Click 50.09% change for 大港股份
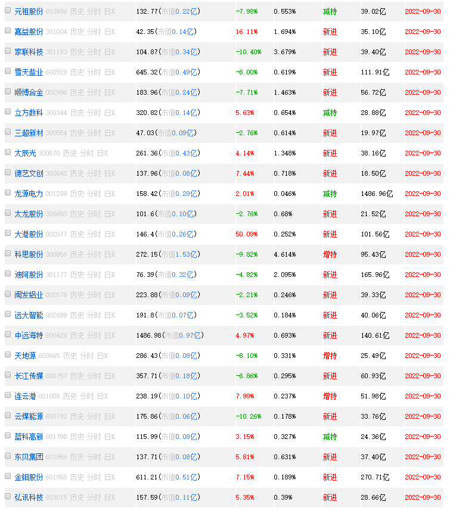Image resolution: width=450 pixels, height=511 pixels. (x=247, y=234)
